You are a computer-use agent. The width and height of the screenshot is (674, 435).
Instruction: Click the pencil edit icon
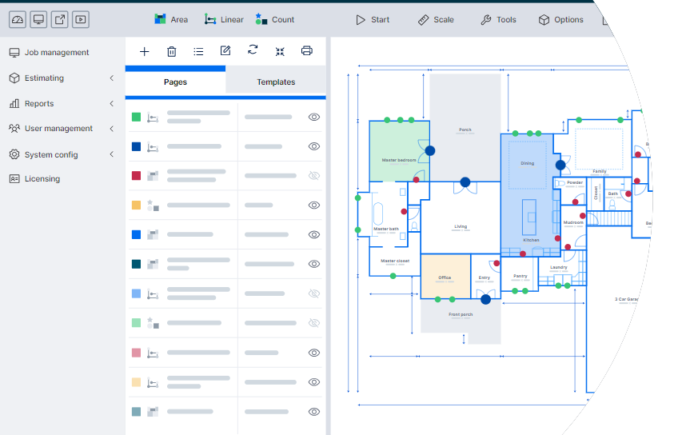click(225, 51)
